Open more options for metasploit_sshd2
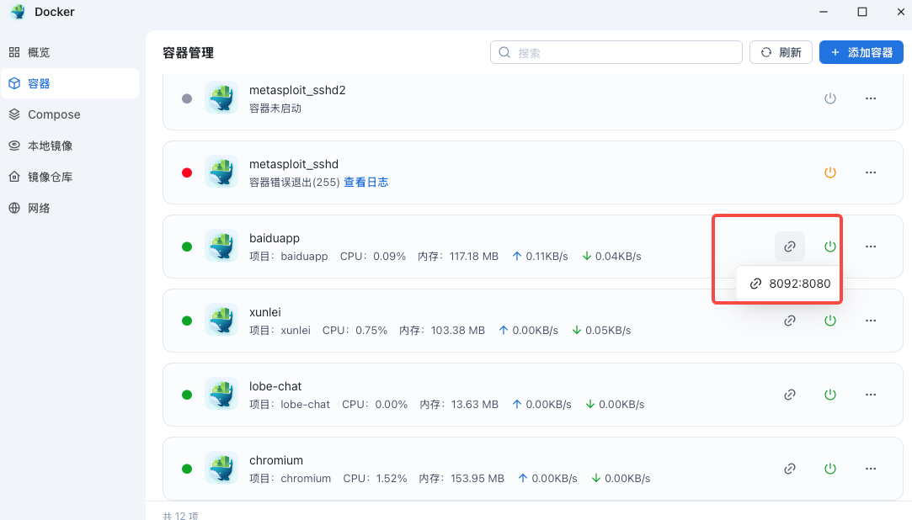The image size is (912, 520). tap(870, 98)
